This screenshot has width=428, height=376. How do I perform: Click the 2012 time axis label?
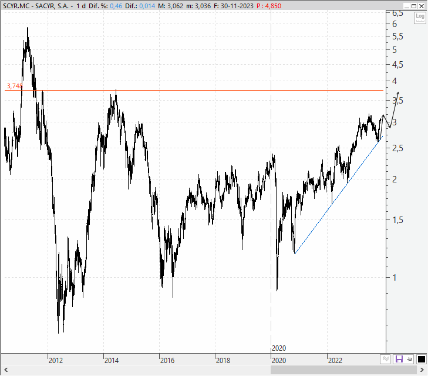[56, 360]
